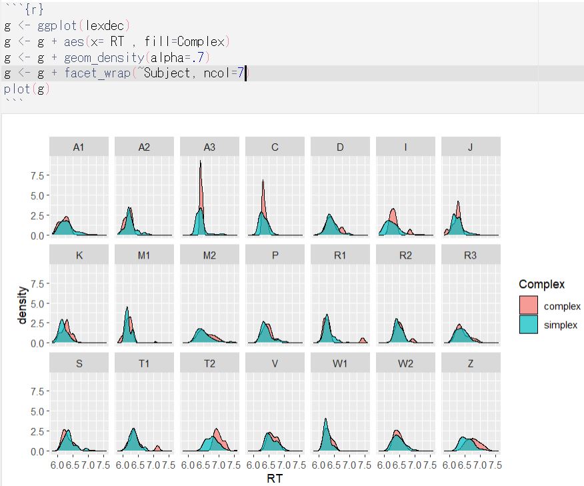
Task: Click the K facet density plot
Action: pos(79,305)
